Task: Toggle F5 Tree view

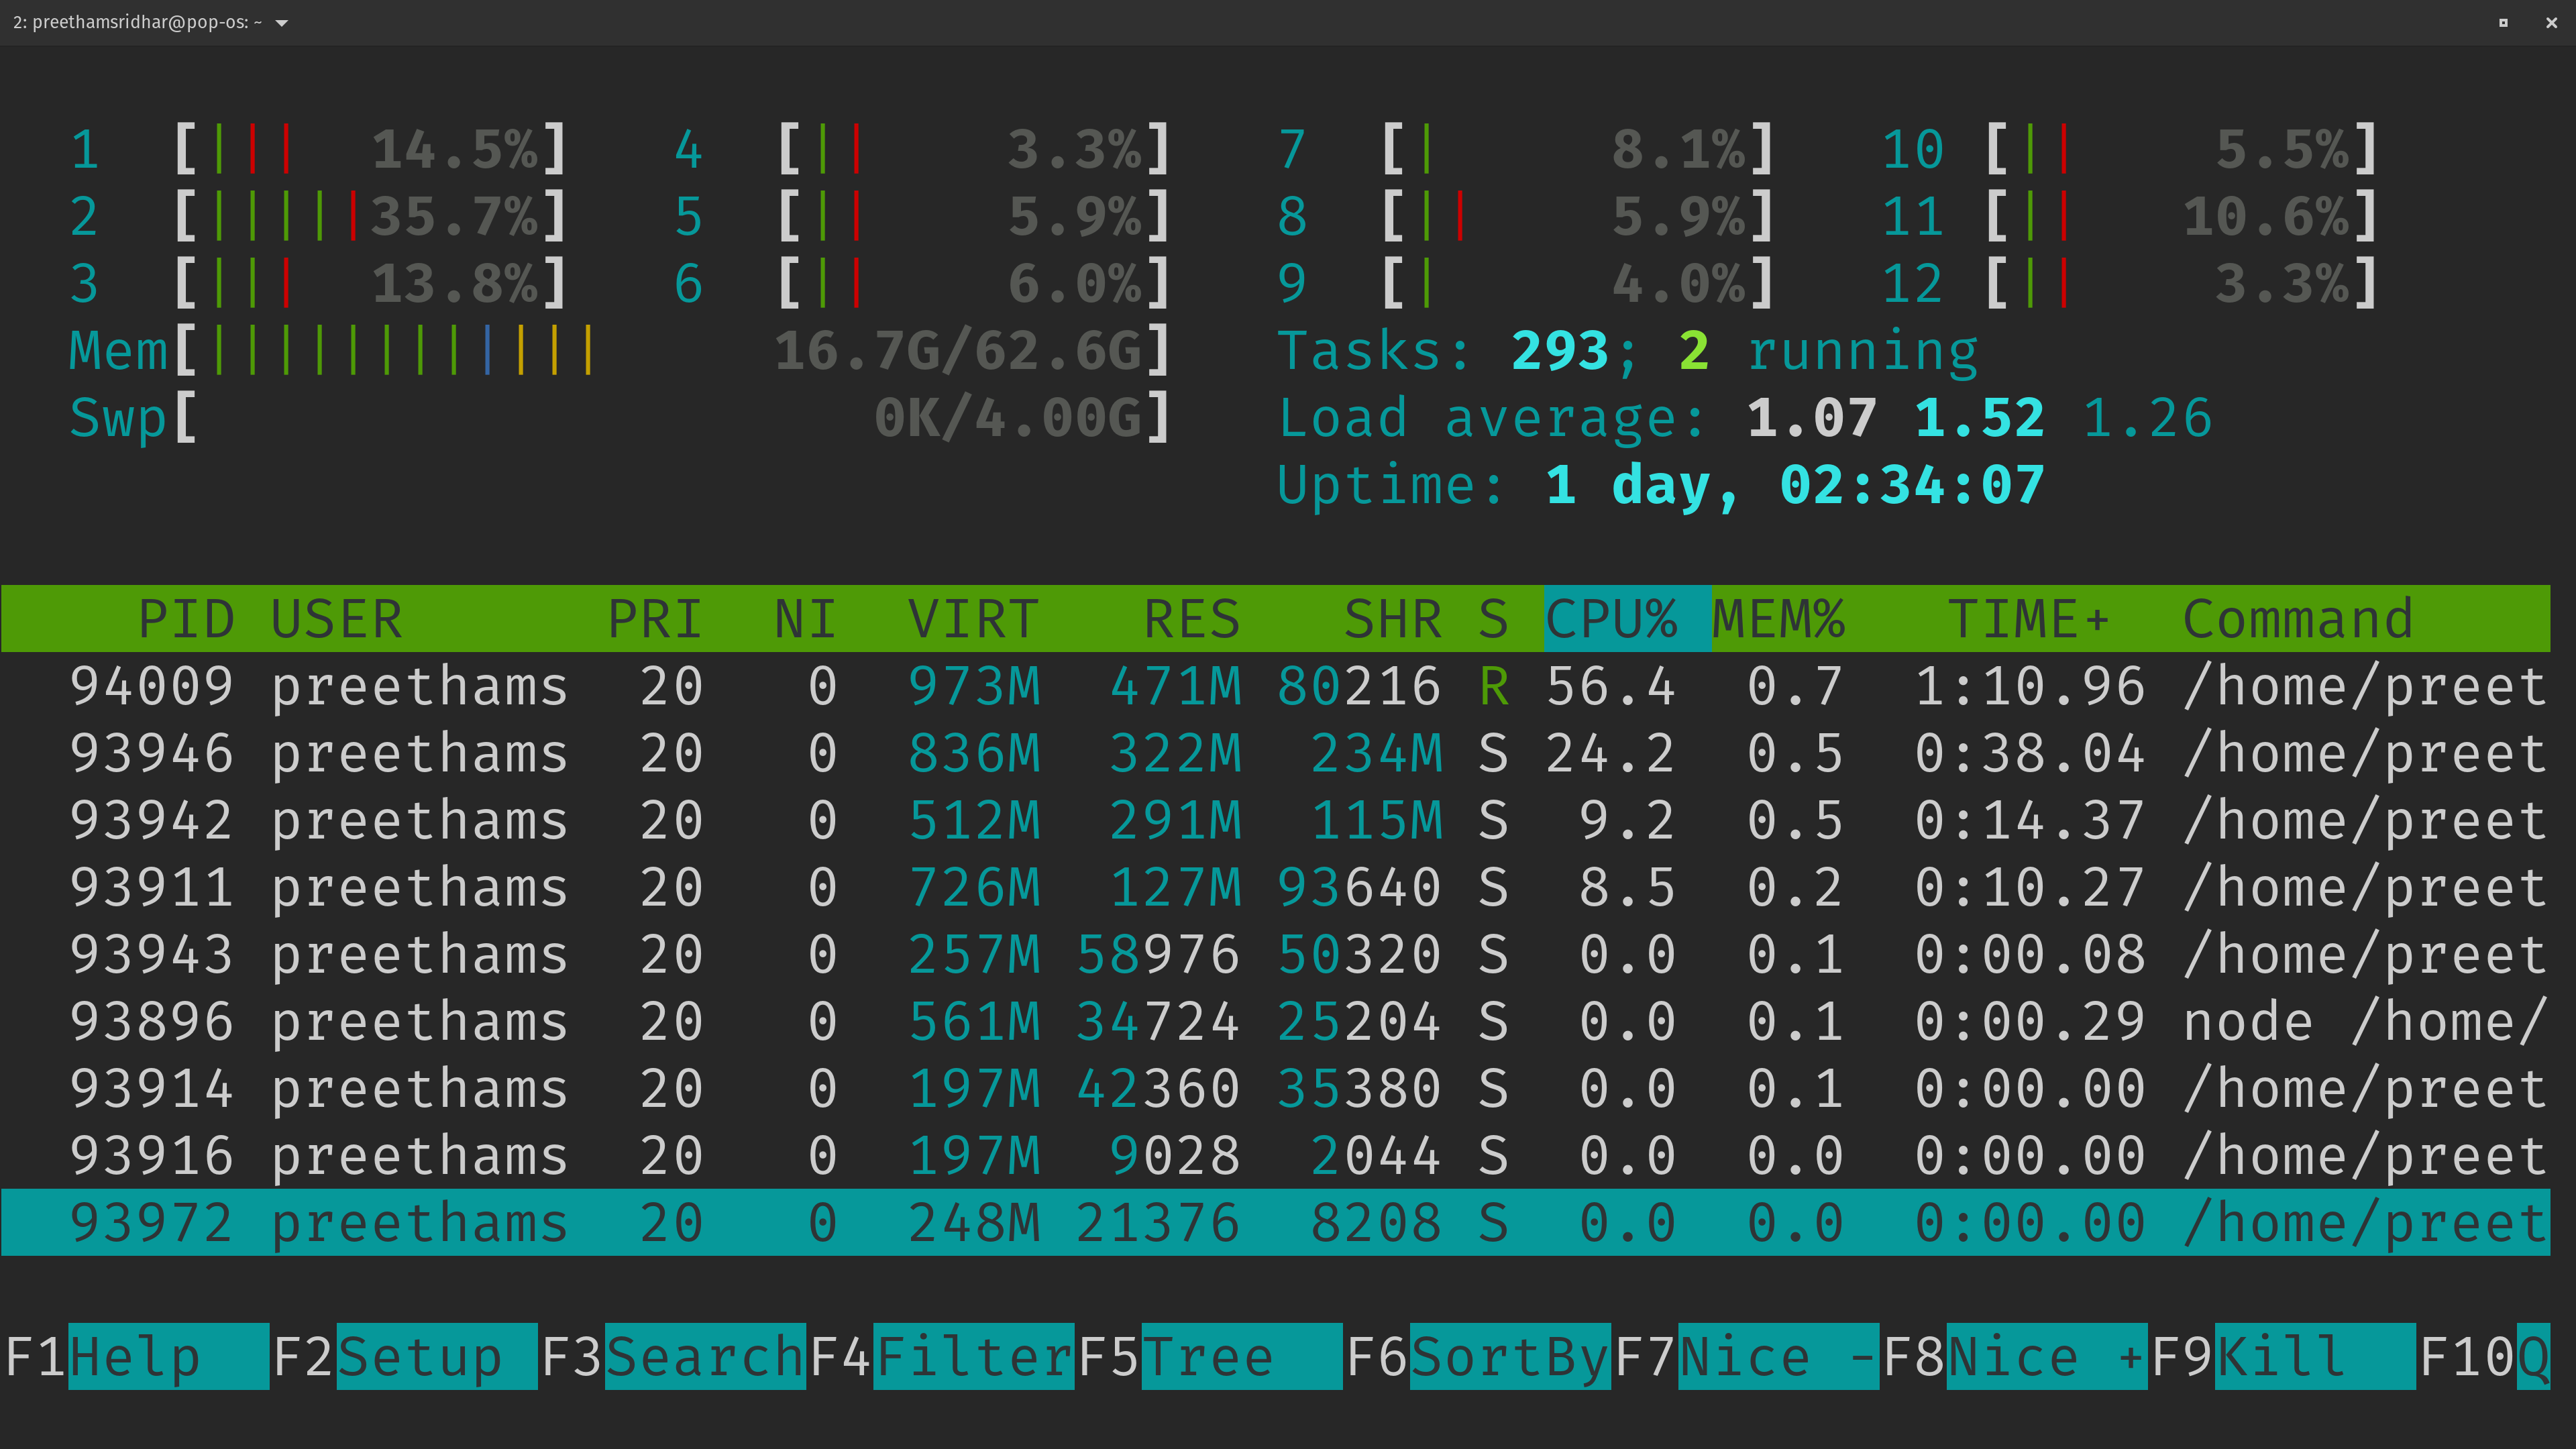Action: [1210, 1357]
